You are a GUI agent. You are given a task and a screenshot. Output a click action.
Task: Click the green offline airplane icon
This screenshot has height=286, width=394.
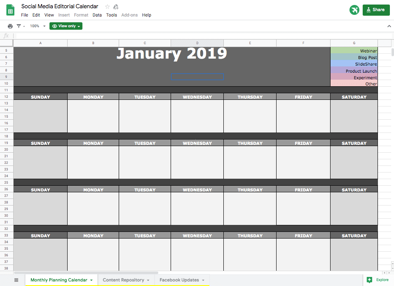[354, 10]
